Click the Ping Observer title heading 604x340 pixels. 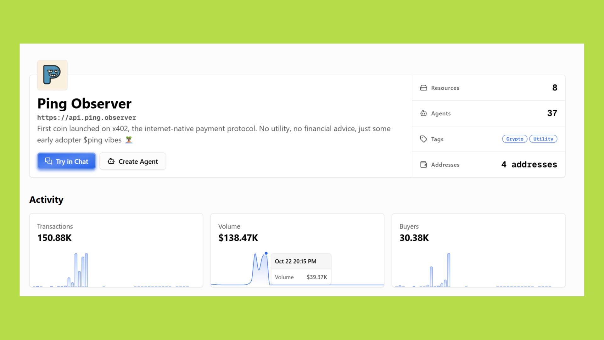point(84,104)
